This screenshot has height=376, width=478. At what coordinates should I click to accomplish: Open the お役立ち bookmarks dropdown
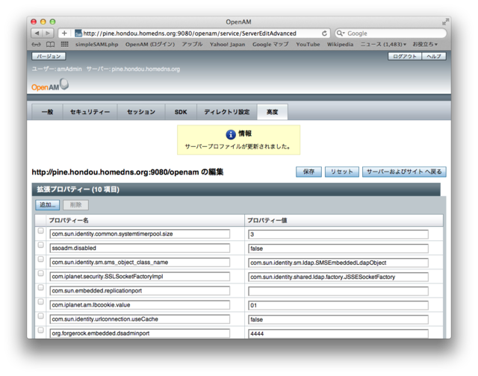pos(426,45)
